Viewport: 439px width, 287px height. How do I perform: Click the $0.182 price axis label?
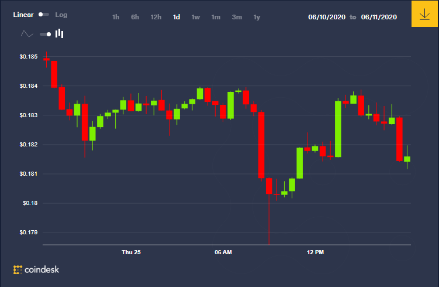(29, 145)
